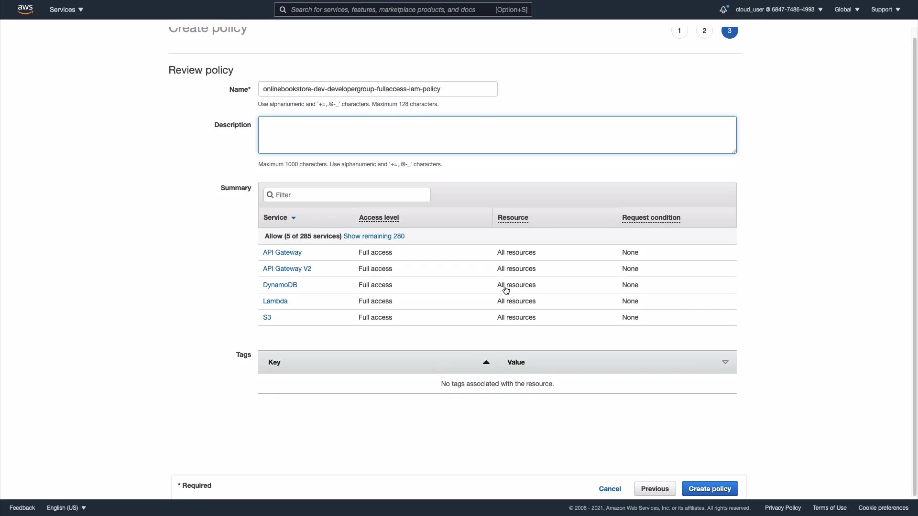Click the Tags Value sort descending arrow
Viewport: 918px width, 516px height.
point(725,362)
